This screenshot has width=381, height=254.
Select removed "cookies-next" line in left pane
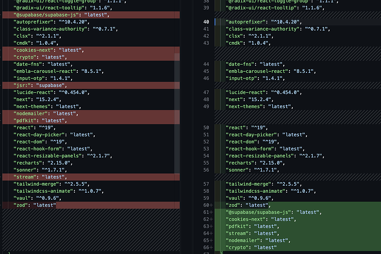(91, 50)
